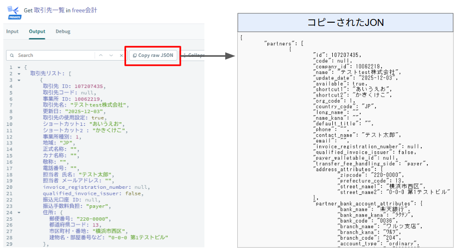Select ショートカット2 value "かきくけこ"
The height and width of the screenshot is (248, 457).
click(x=109, y=130)
